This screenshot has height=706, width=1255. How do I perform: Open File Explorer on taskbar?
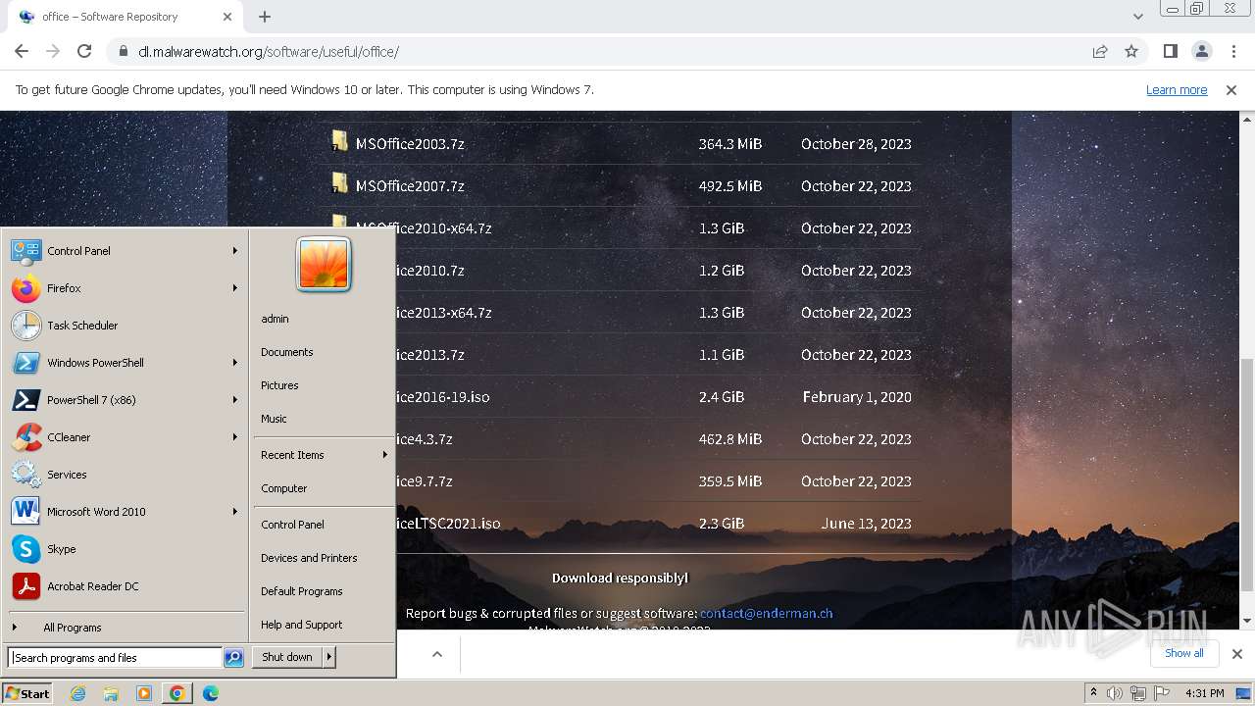(x=111, y=693)
